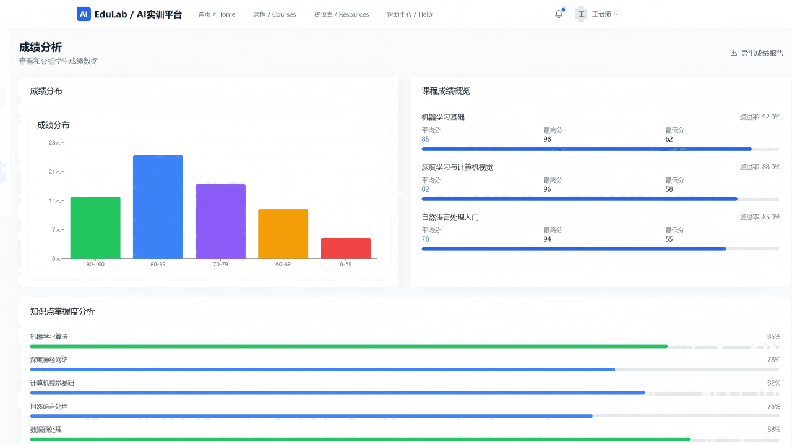792x445 pixels.
Task: Open 资源库 / Resources menu item
Action: point(341,14)
